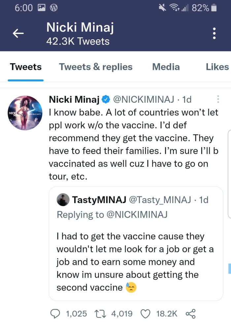Tap Nicki Minaj's blue verified badge

point(106,99)
